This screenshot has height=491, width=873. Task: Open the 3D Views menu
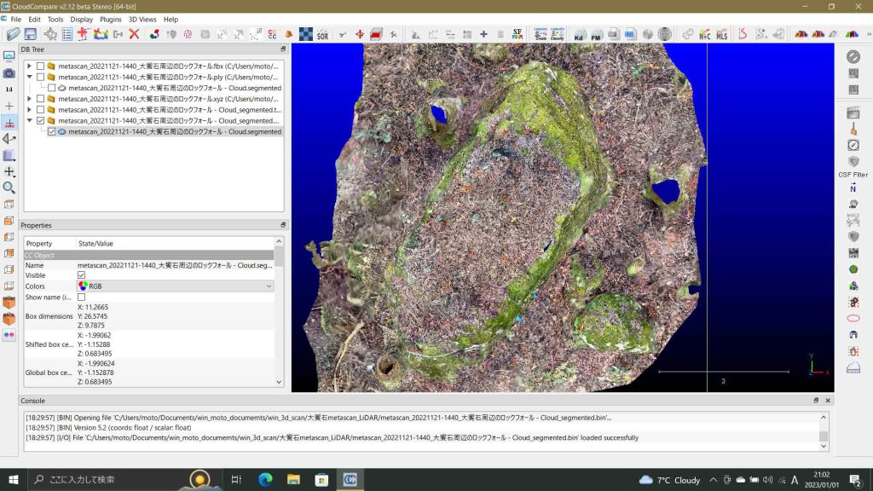click(142, 19)
